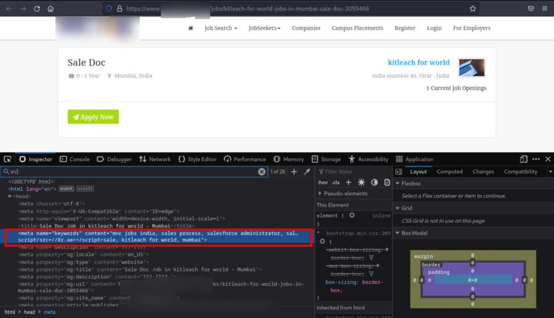This screenshot has height=318, width=554.
Task: Open the Accessibility tab
Action: (368, 159)
